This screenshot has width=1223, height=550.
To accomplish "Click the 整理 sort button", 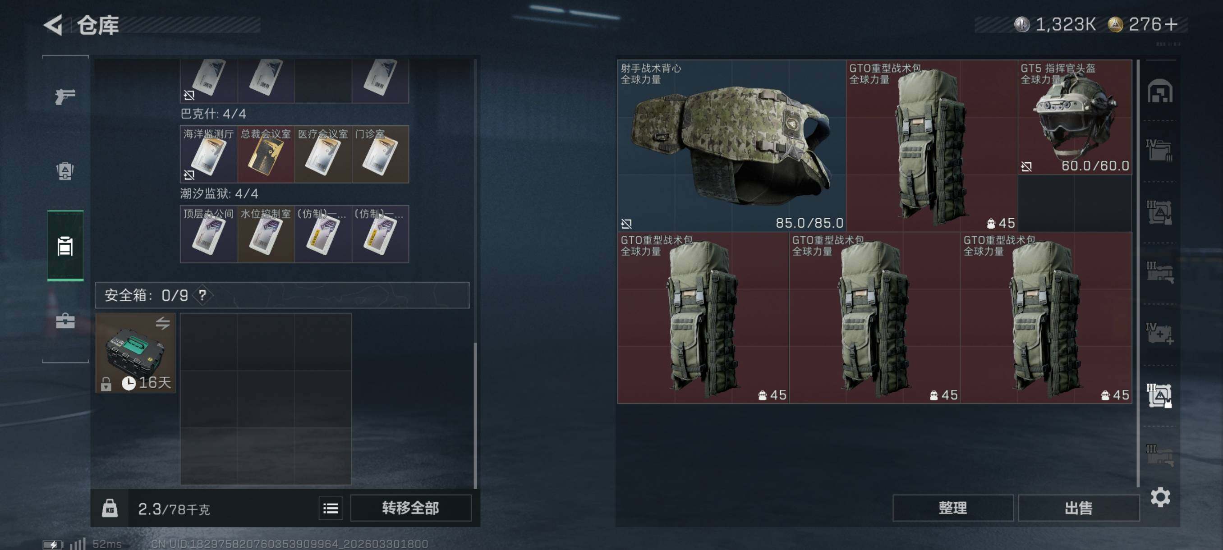I will coord(953,508).
